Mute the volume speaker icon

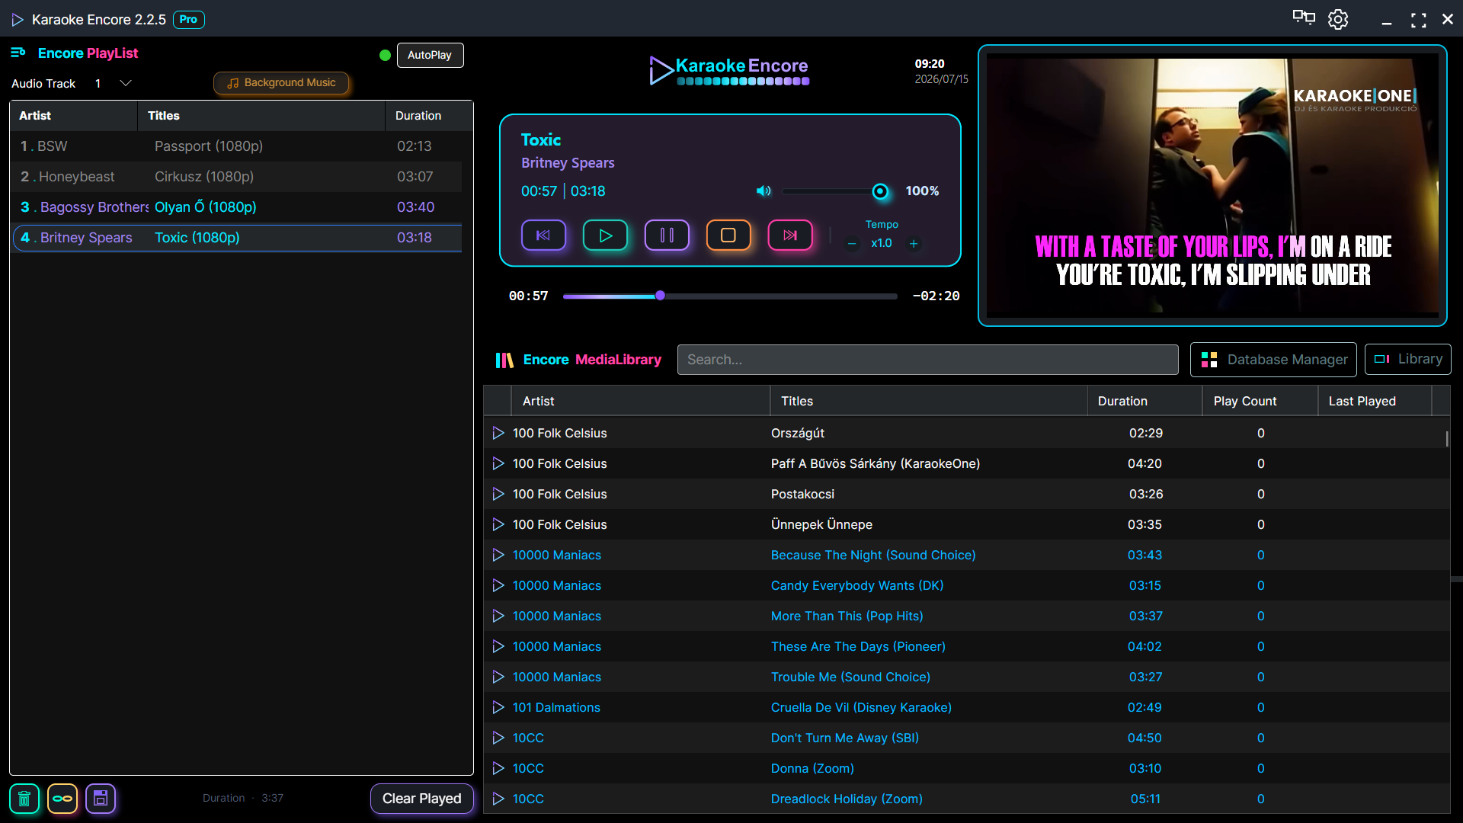click(764, 191)
